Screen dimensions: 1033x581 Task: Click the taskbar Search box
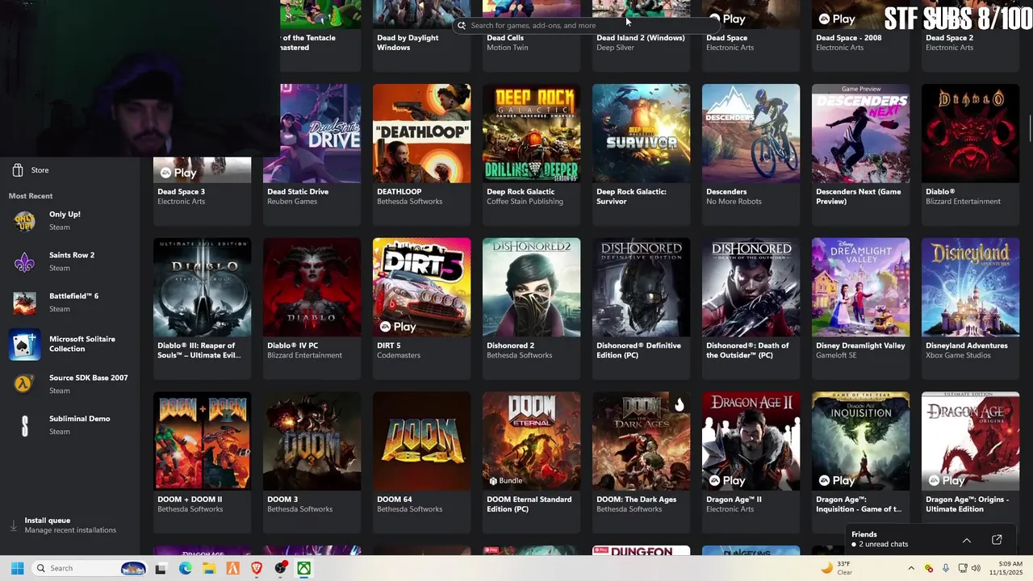pyautogui.click(x=89, y=568)
